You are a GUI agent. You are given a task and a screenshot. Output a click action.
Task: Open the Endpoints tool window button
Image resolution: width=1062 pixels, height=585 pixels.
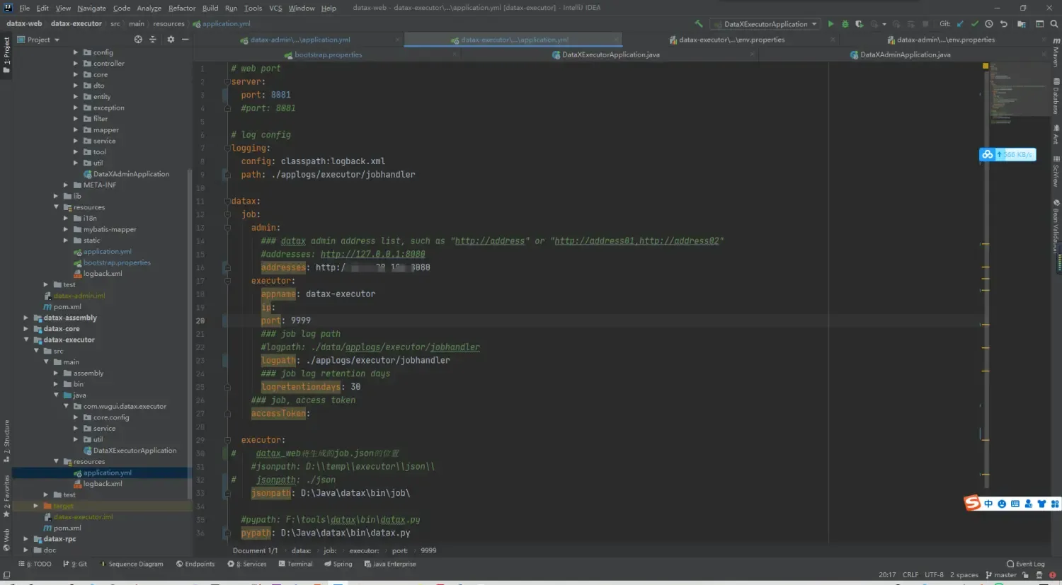point(196,564)
